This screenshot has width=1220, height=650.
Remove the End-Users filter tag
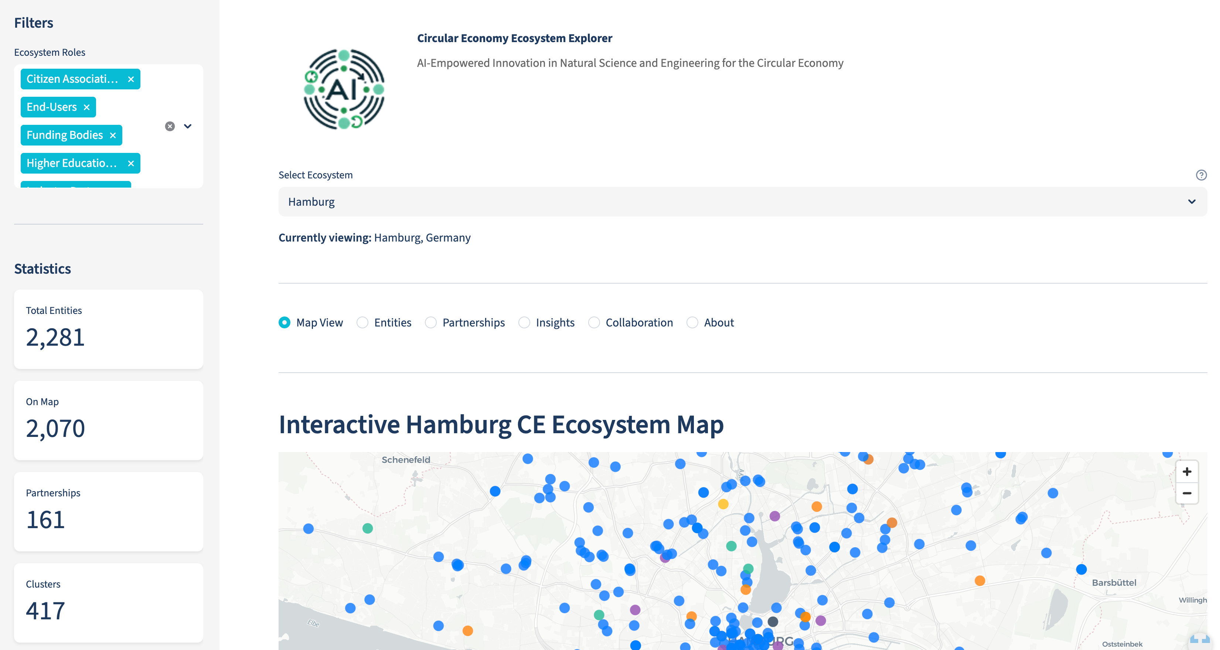(x=87, y=107)
